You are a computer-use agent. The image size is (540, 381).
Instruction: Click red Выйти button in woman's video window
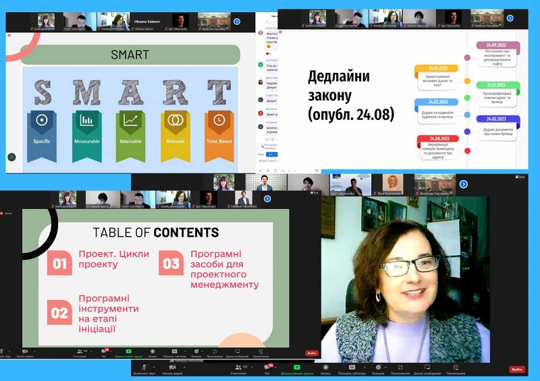pyautogui.click(x=516, y=370)
